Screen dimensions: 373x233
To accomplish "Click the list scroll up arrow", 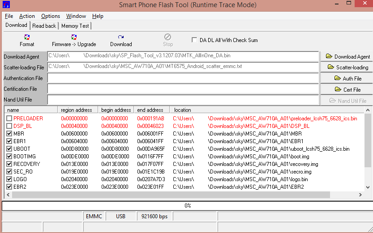I will tap(368, 110).
